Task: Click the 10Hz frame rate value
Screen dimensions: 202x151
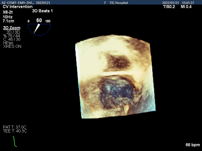Action: (x=8, y=16)
